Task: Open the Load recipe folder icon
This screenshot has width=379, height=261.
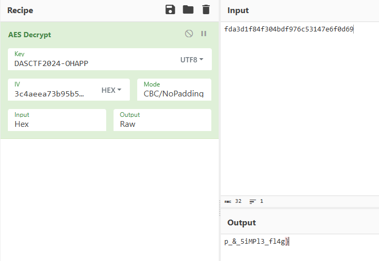Action: (188, 10)
